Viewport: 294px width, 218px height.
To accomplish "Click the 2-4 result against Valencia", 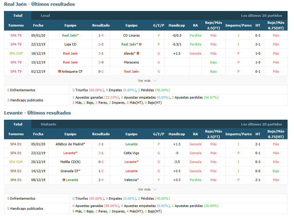I will (101, 180).
